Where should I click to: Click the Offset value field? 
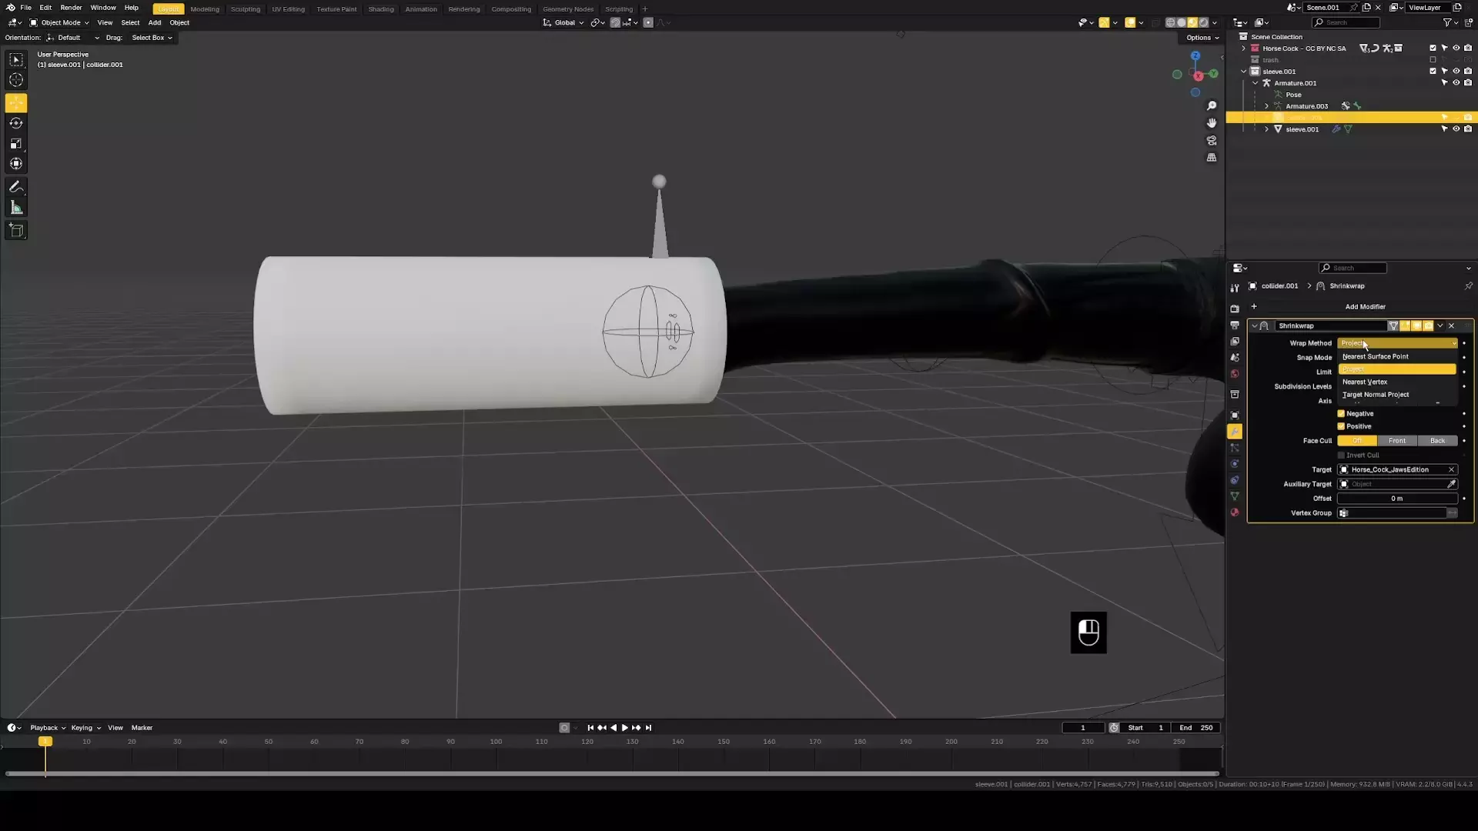[1396, 499]
